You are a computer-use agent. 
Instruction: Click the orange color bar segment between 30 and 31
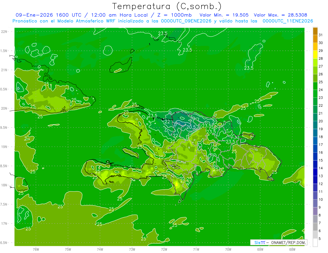[315, 39]
